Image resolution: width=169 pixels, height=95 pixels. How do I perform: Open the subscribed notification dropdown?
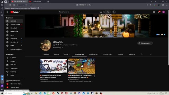pos(145,43)
